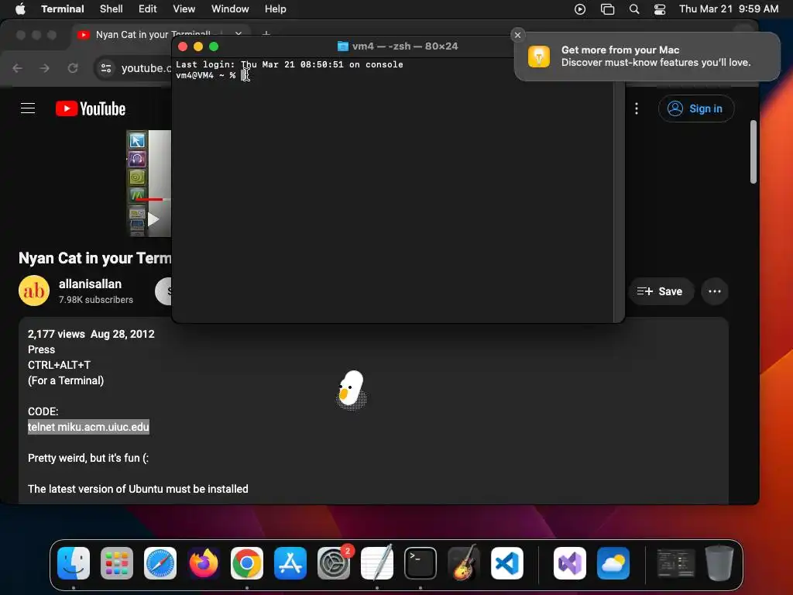Open YouTube hamburger guide menu
Viewport: 793px width, 595px height.
click(28, 108)
